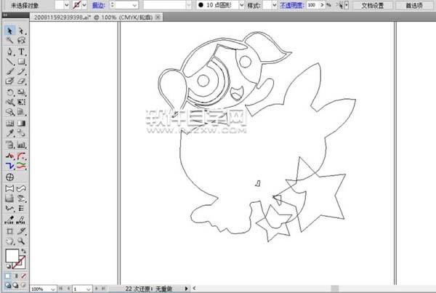Click the 首选项 preferences button
Viewport: 436px width, 293px height.
(414, 5)
